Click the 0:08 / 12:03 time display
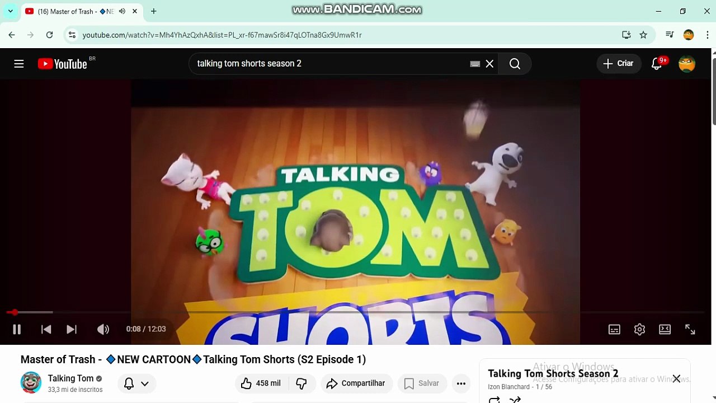Screen dimensions: 716x403 (146, 329)
